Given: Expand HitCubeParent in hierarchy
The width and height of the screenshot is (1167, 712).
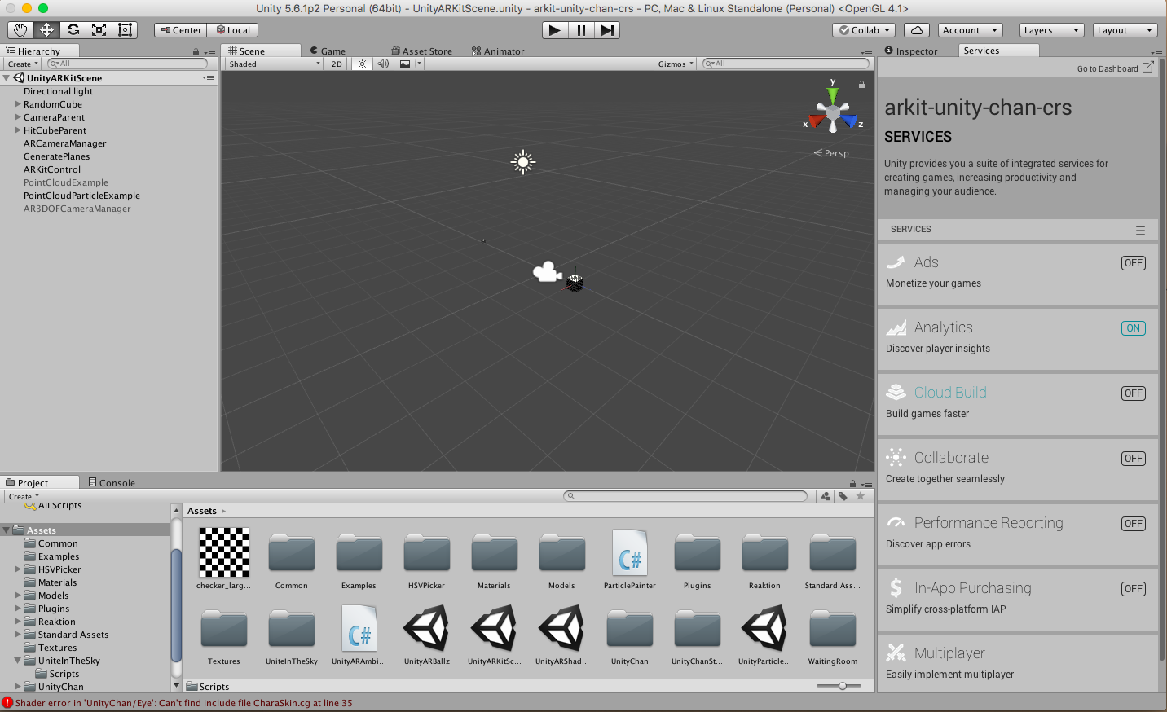Looking at the screenshot, I should [17, 130].
